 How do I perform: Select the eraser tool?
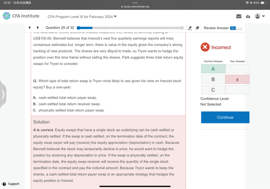[x=197, y=28]
